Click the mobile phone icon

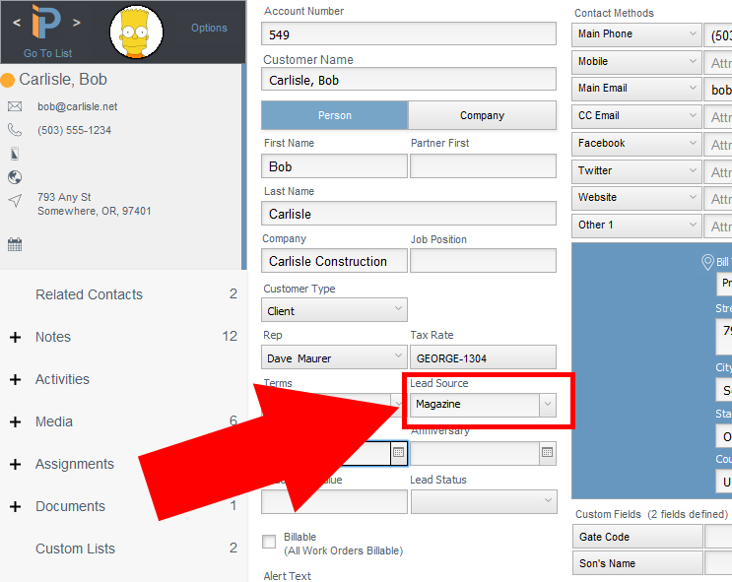tap(15, 154)
